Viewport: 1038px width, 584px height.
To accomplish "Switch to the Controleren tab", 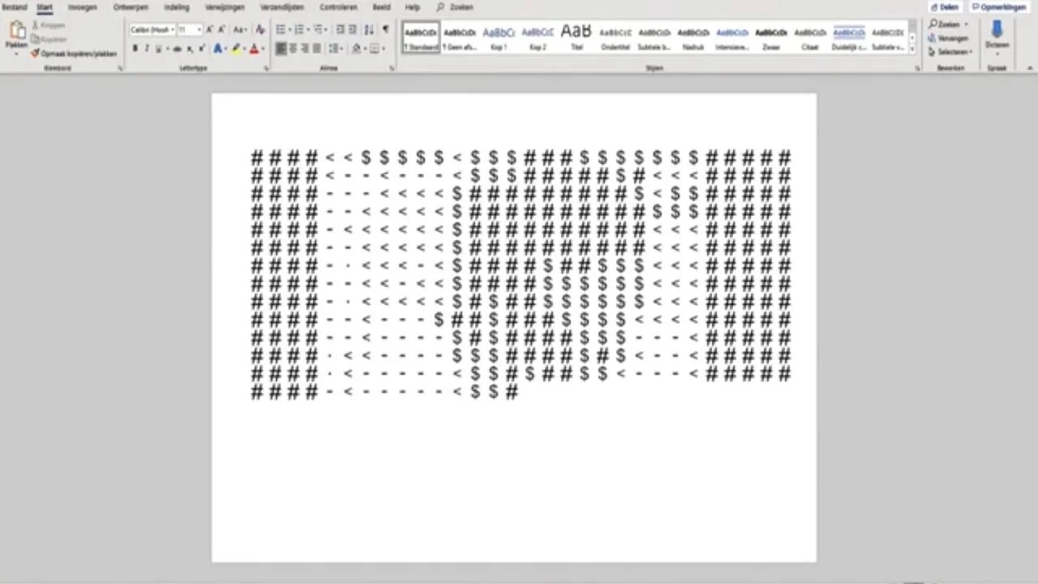I will [338, 7].
